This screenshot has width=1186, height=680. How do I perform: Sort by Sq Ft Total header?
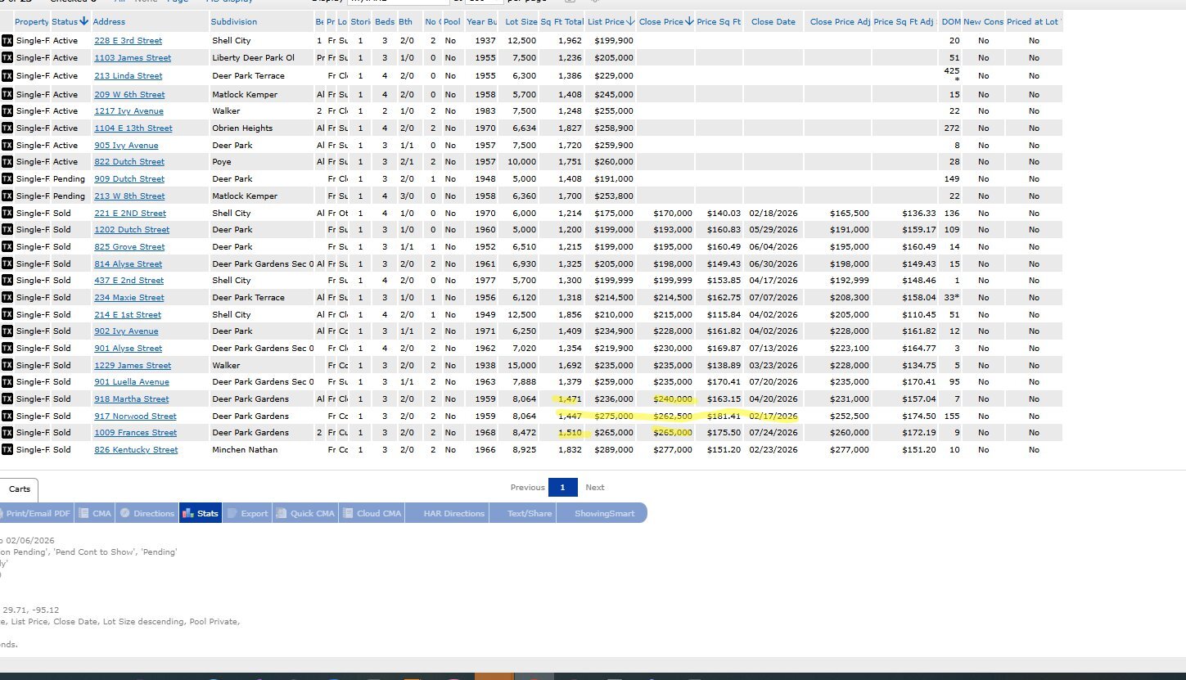561,21
